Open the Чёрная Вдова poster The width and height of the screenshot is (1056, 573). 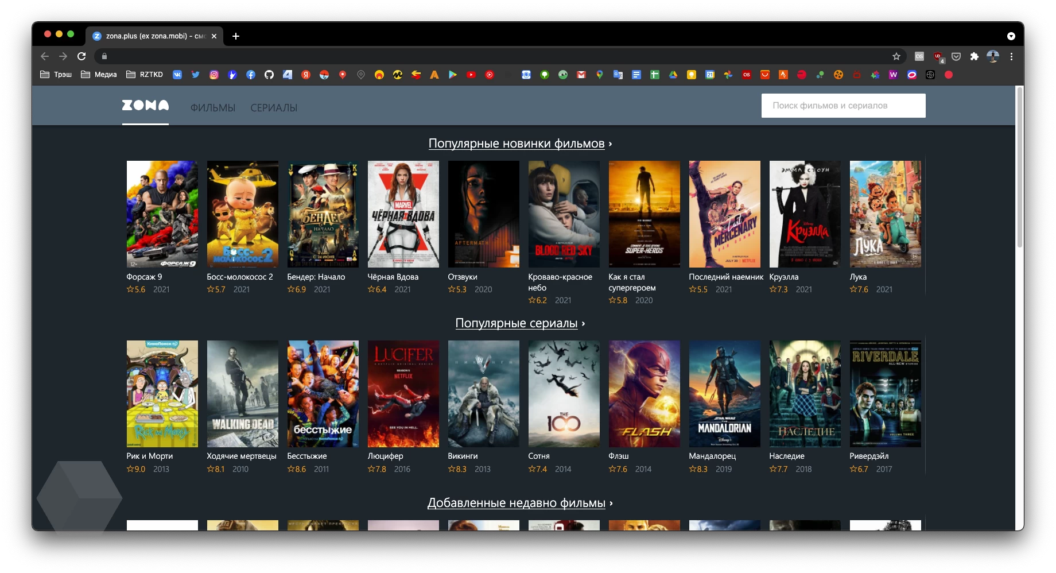point(403,214)
